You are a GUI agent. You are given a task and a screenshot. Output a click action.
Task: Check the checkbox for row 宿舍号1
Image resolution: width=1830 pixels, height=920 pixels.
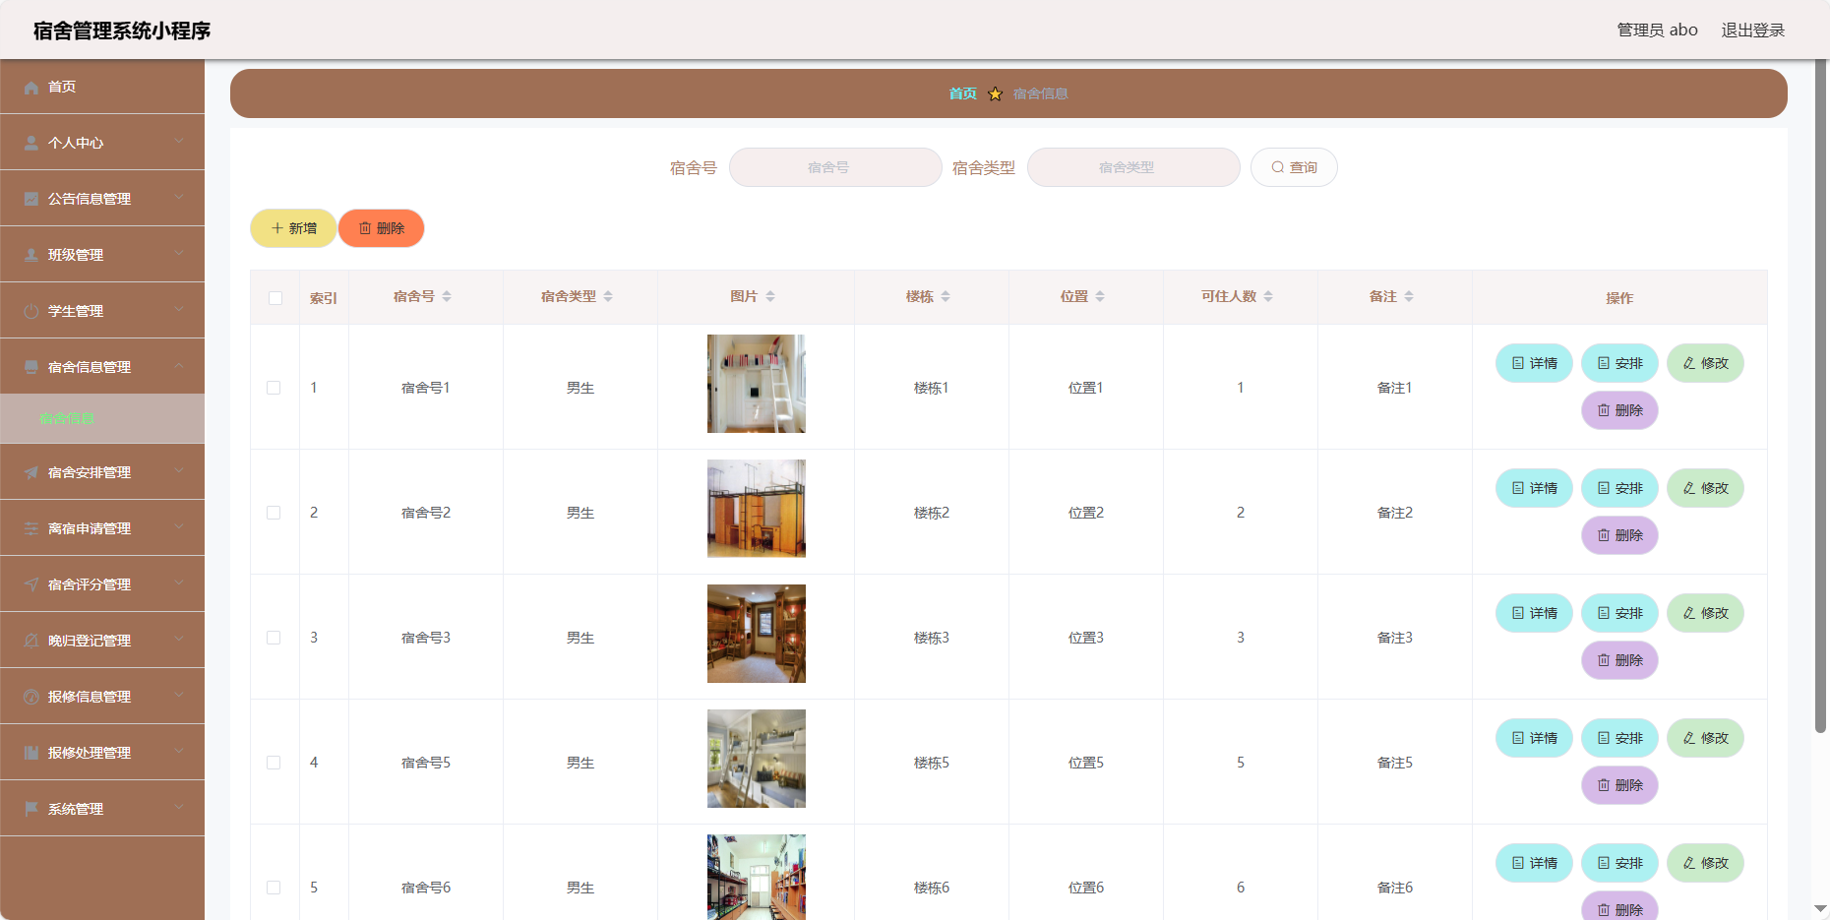pyautogui.click(x=274, y=388)
